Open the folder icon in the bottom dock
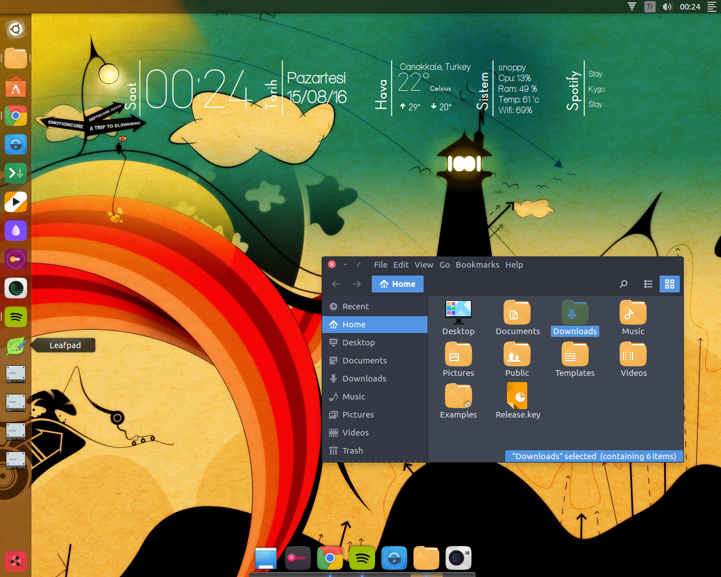The image size is (721, 577). tap(426, 558)
